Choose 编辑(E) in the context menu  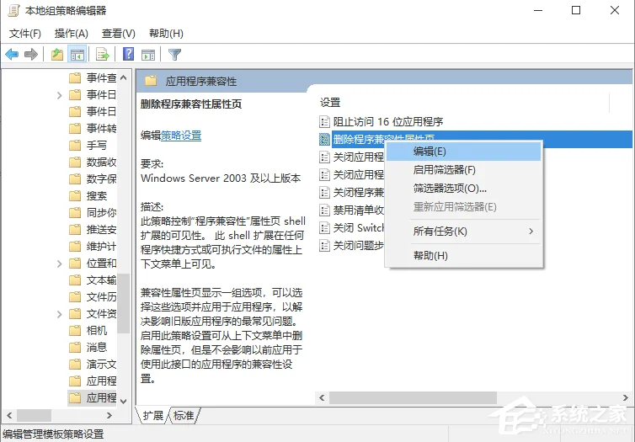[x=464, y=152]
